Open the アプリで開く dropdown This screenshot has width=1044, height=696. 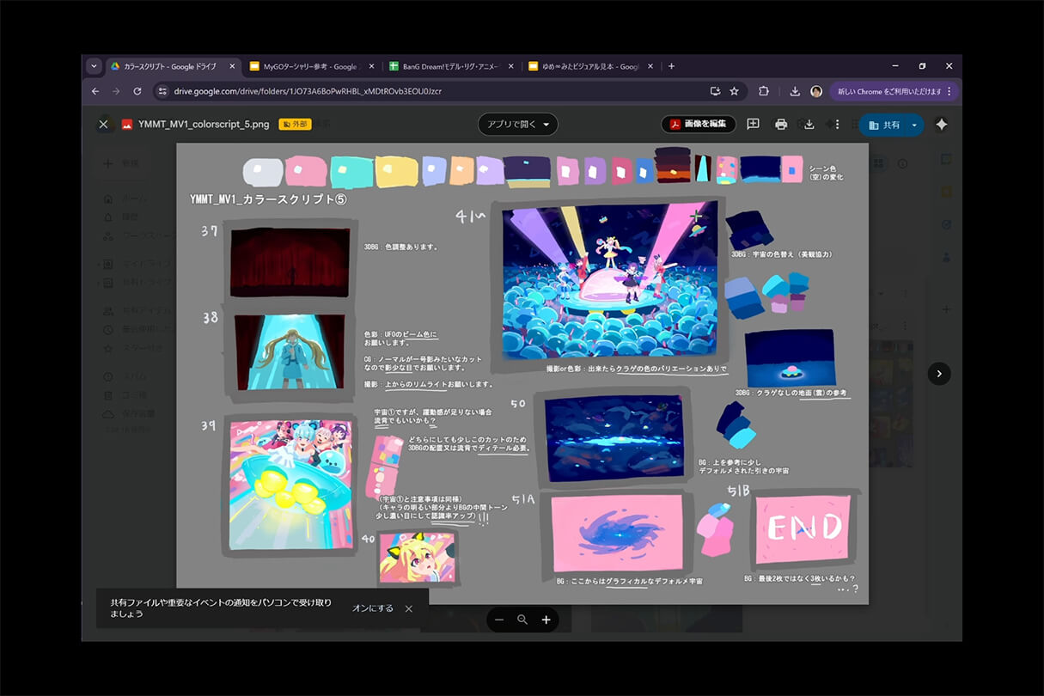point(518,125)
